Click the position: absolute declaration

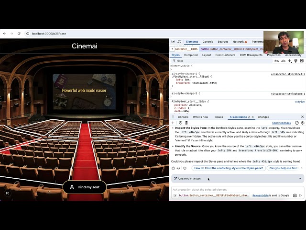click(x=188, y=105)
